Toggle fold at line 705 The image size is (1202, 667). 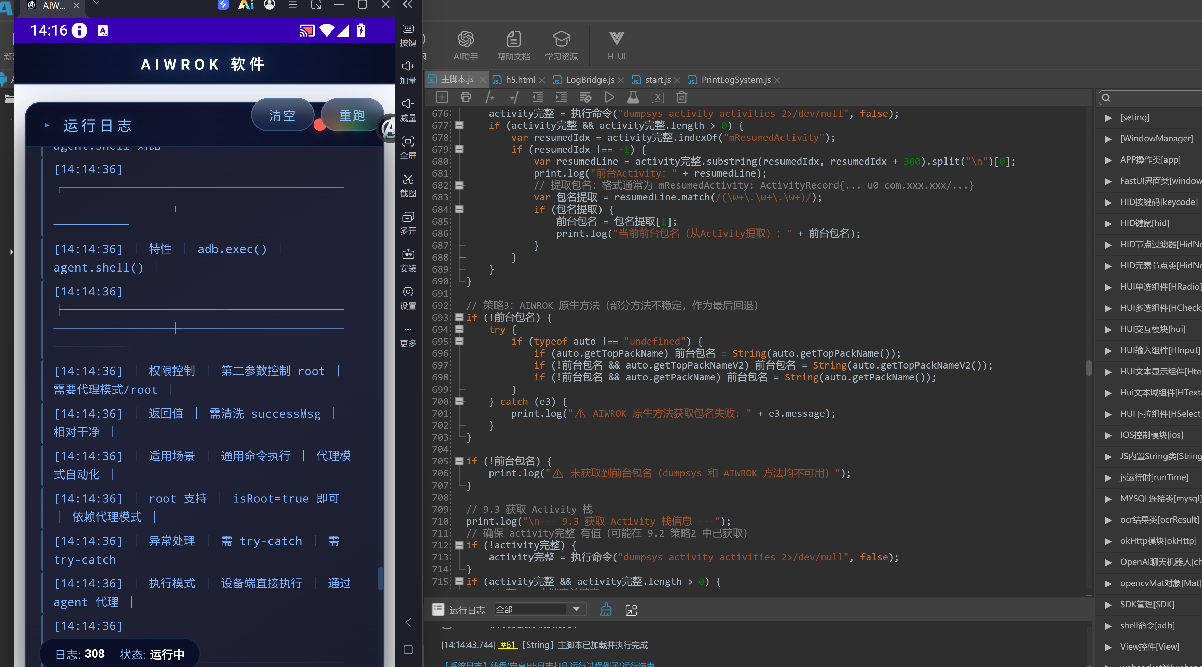click(459, 461)
